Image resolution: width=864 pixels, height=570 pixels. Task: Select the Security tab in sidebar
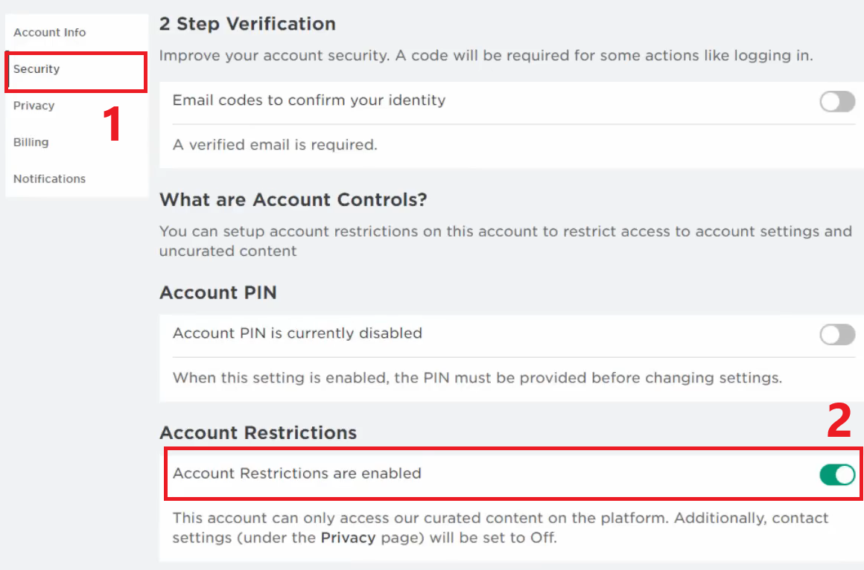click(x=36, y=69)
